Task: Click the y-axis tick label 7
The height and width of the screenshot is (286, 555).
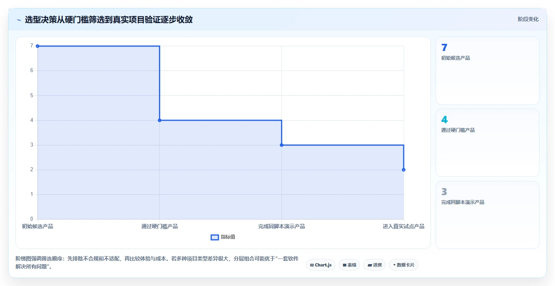Action: click(x=32, y=46)
